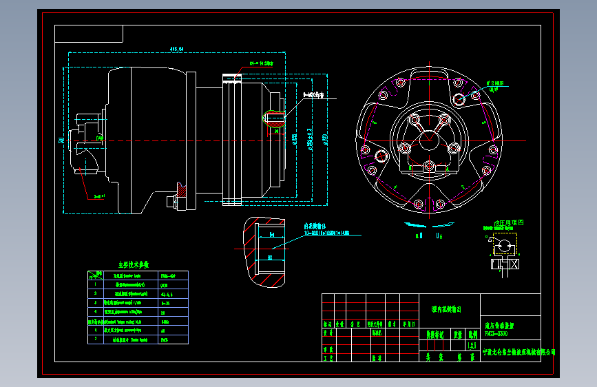Image resolution: width=597 pixels, height=387 pixels.
Task: Select row 7 of the technical parameter table
Action: click(138, 339)
